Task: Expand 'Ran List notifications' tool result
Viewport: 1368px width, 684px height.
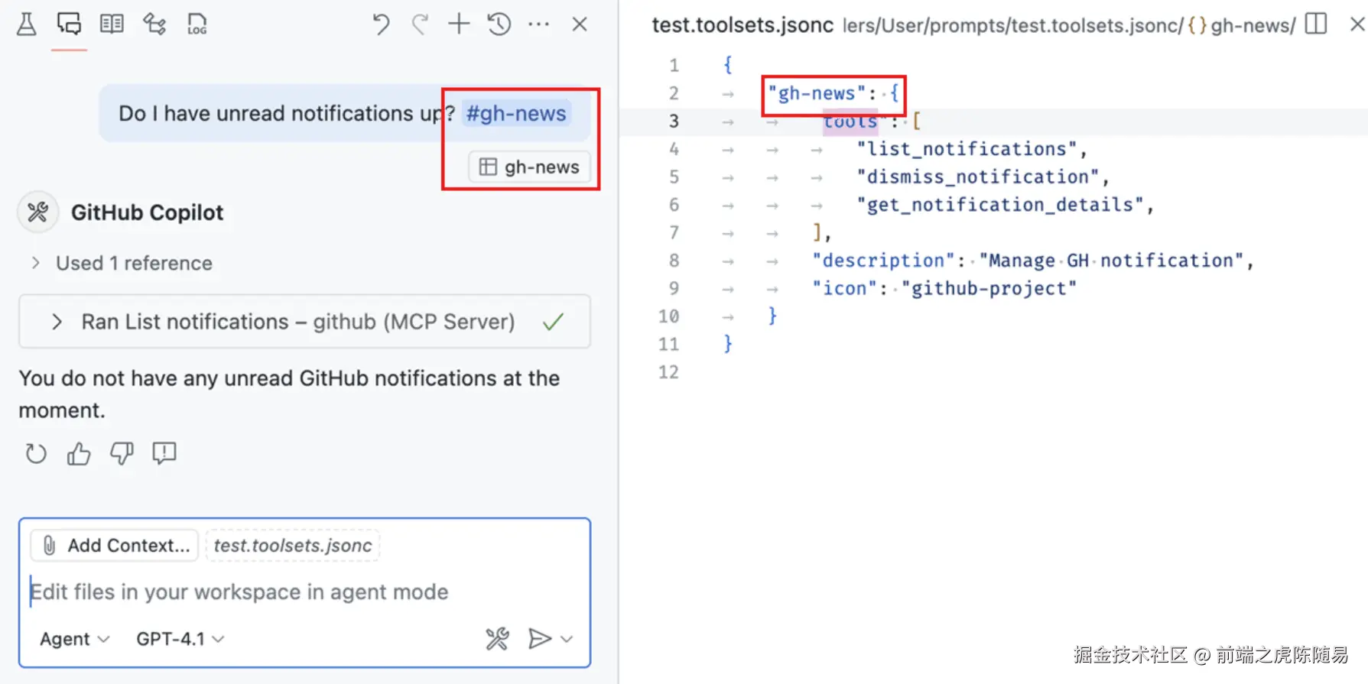Action: pos(57,322)
